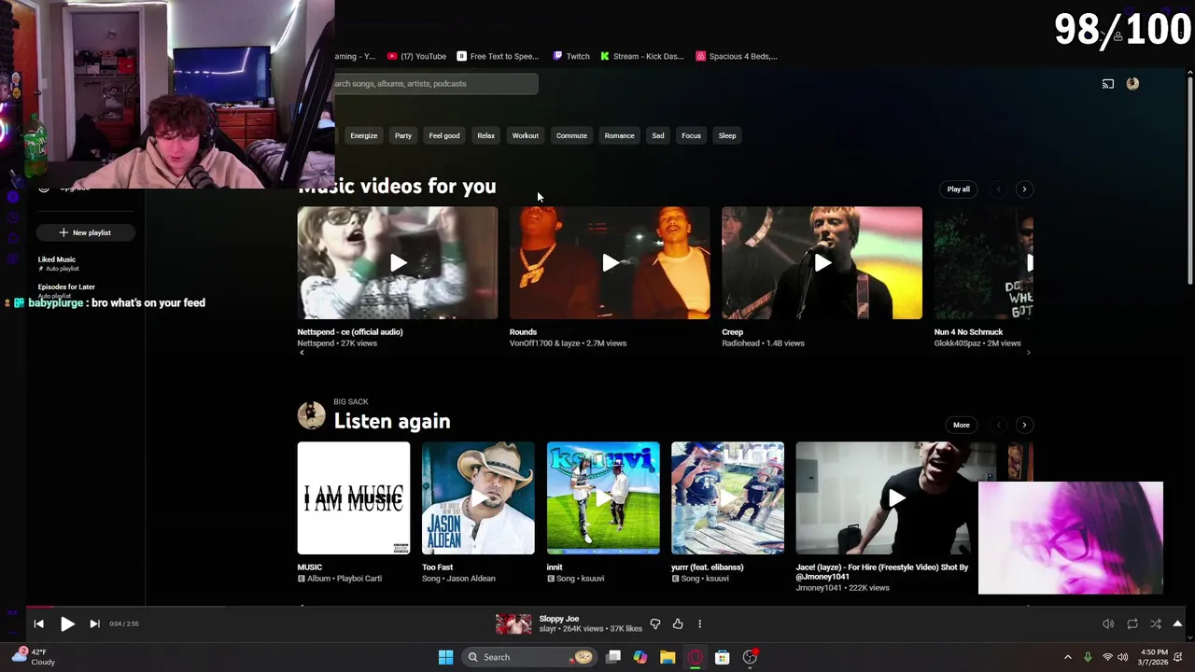This screenshot has height=672, width=1195.
Task: Show next Listen again items with right arrow
Action: click(x=1024, y=425)
